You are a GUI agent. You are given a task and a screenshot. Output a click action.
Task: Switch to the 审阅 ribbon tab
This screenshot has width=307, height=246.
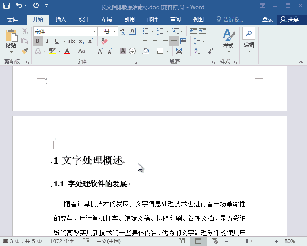(x=176, y=19)
